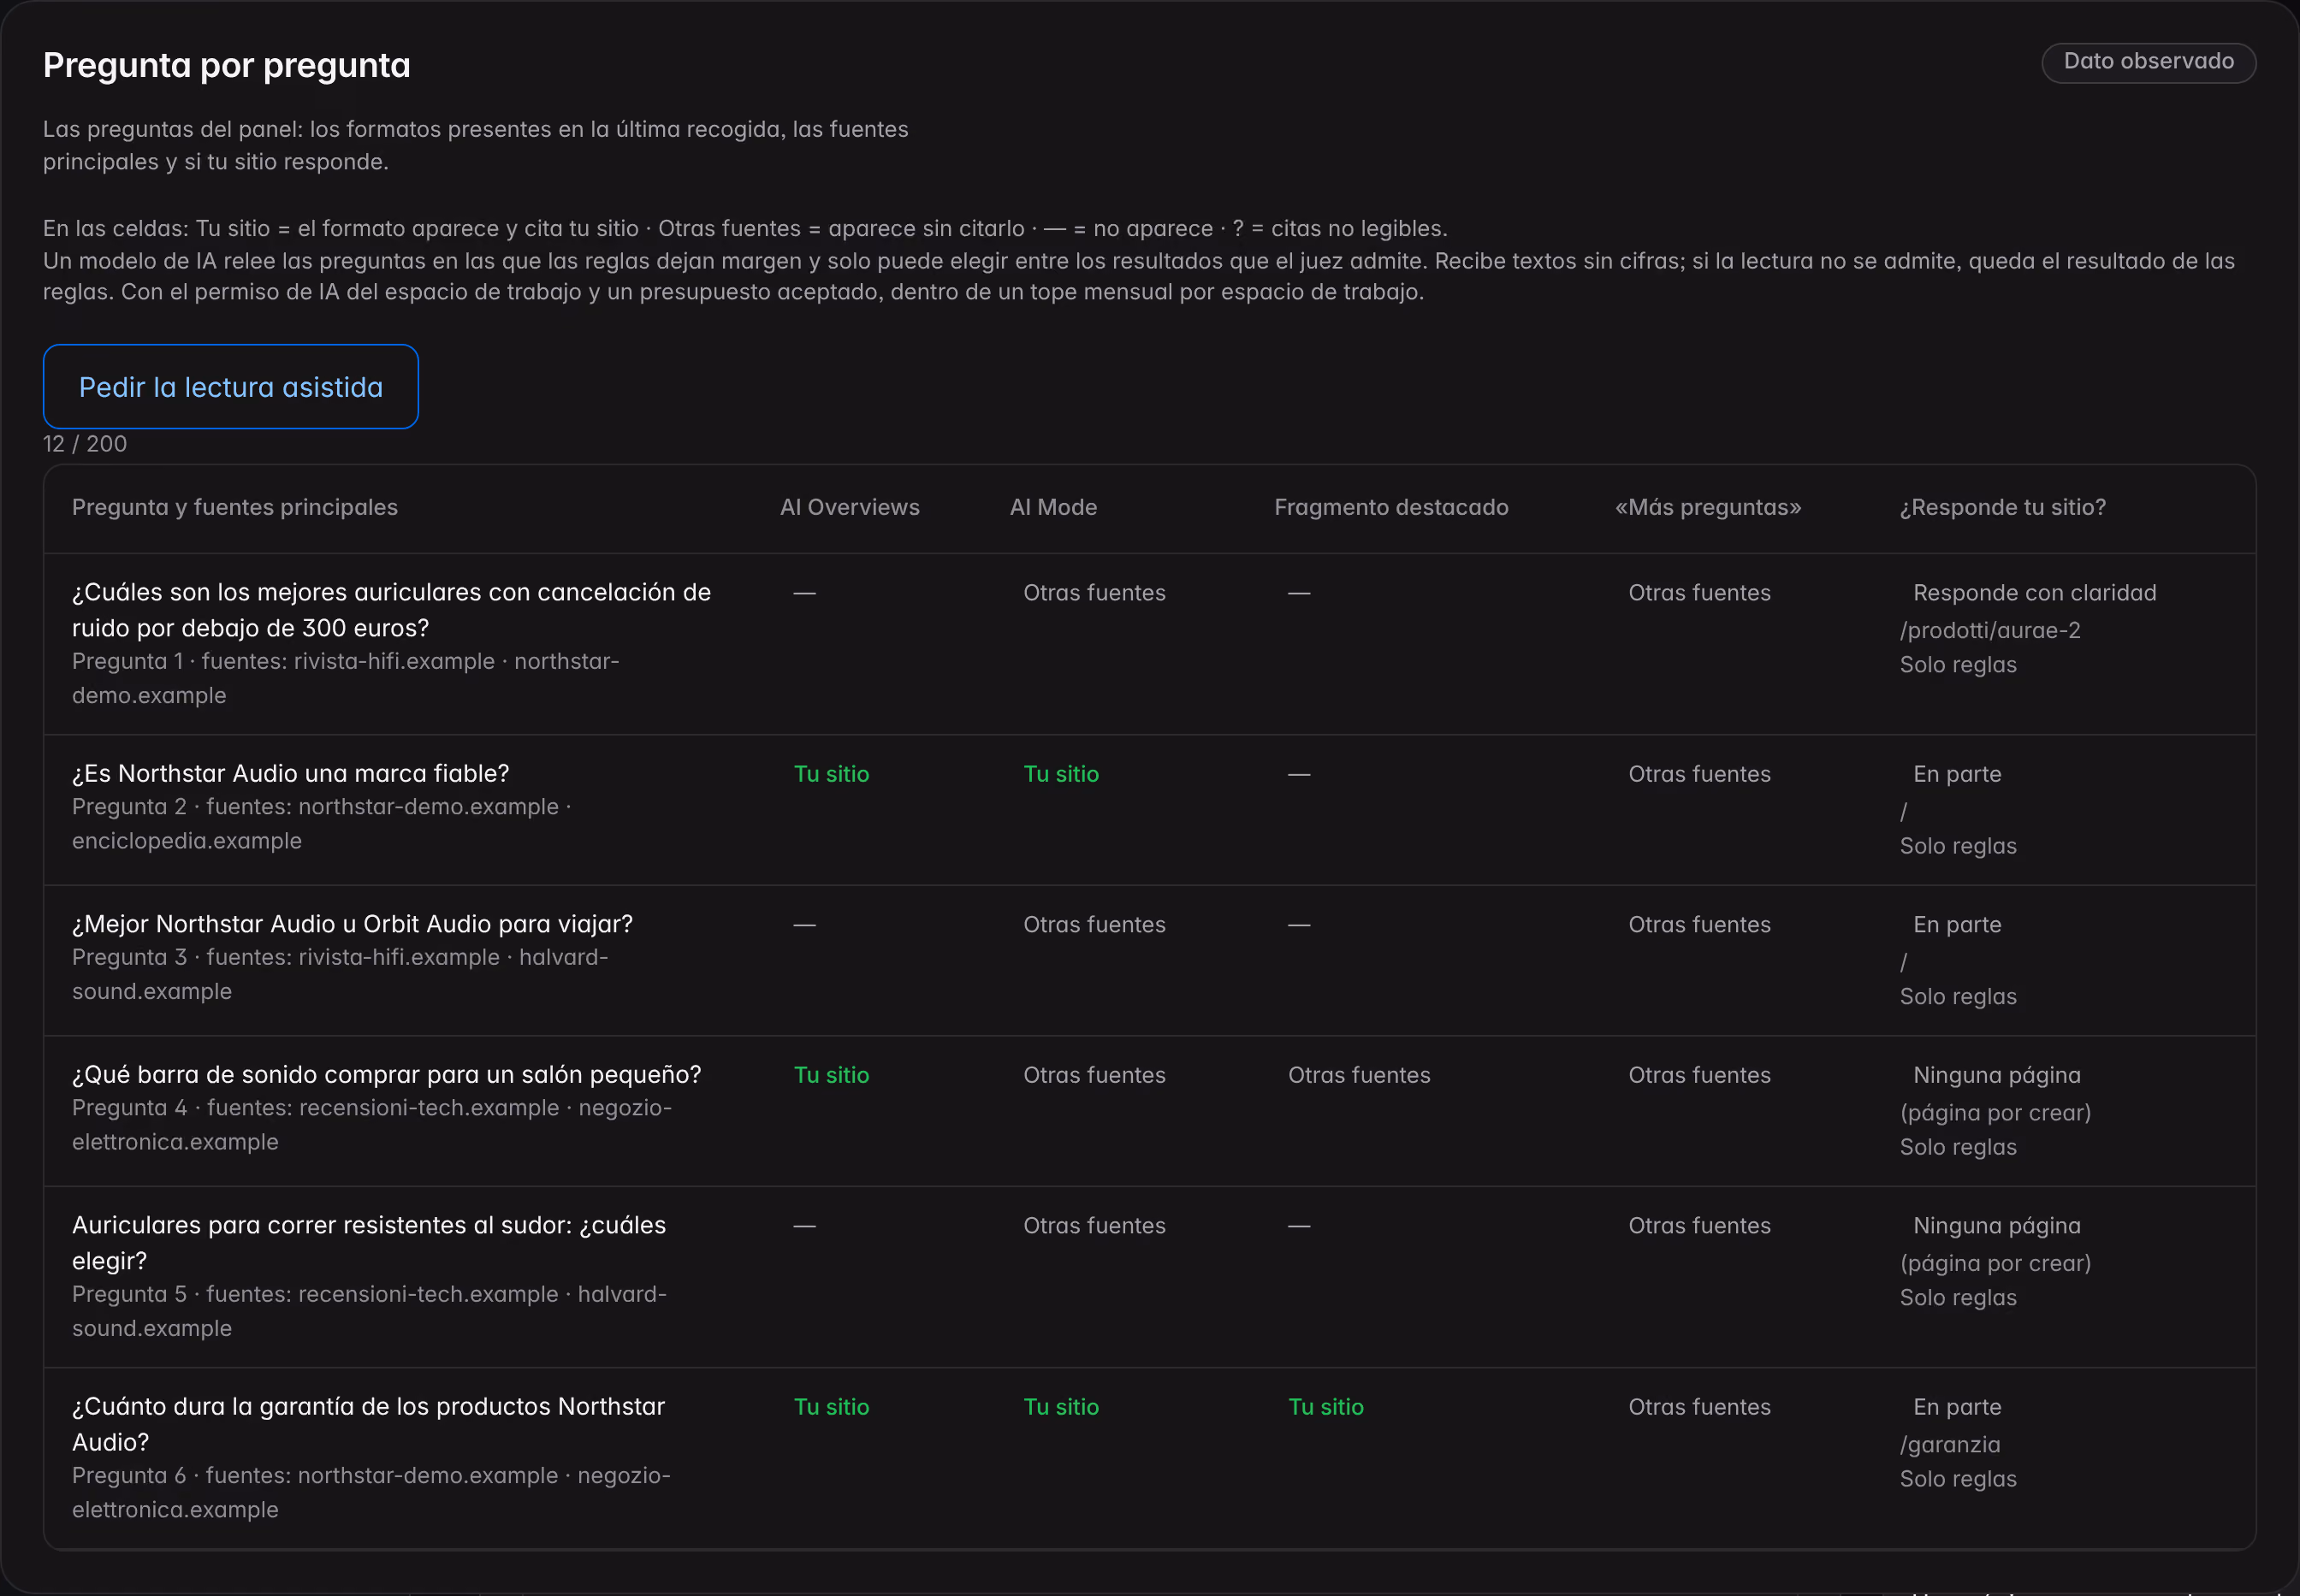2300x1596 pixels.
Task: Select the Northstar Audio 'garantía' question
Action: (368, 1424)
